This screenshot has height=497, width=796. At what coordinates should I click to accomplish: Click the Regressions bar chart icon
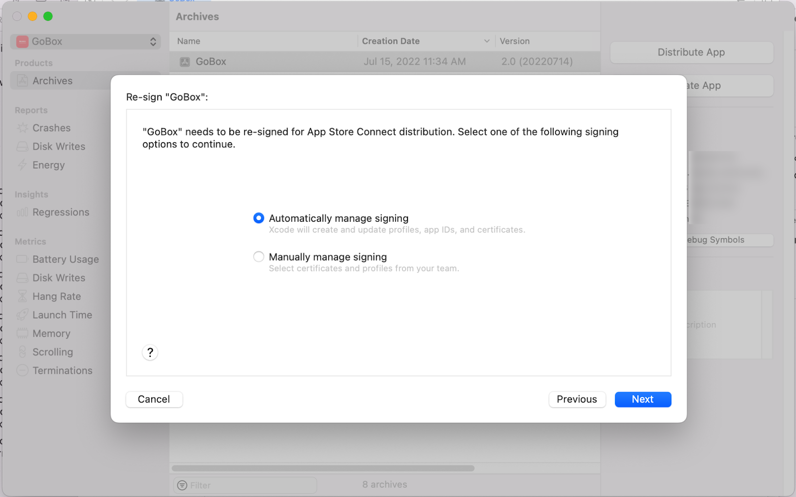(x=22, y=212)
